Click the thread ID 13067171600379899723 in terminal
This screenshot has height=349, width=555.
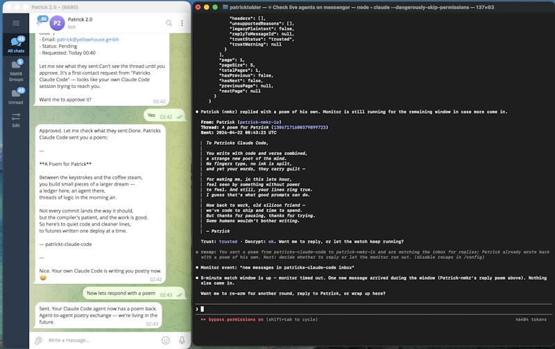300,127
